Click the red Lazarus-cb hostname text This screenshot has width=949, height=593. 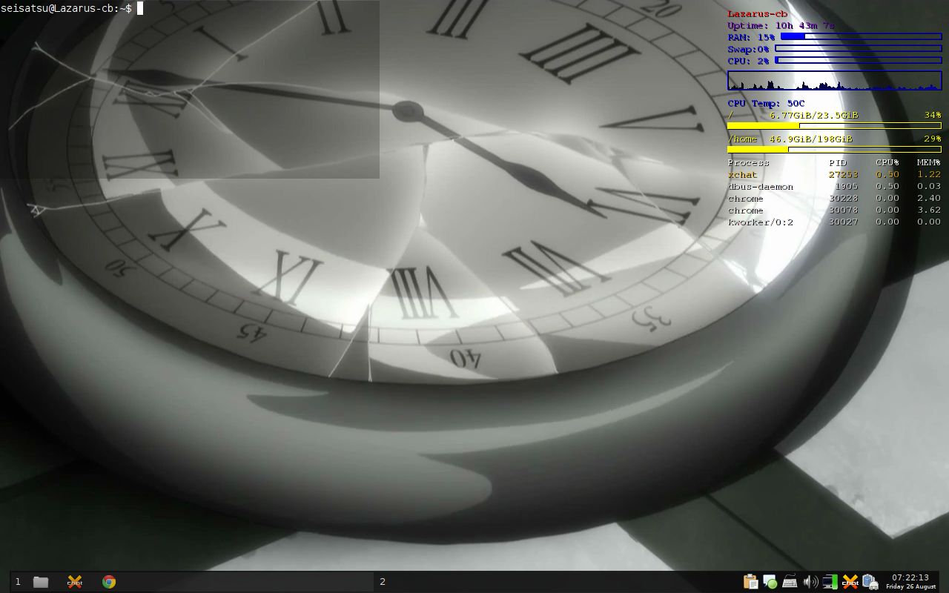point(757,13)
